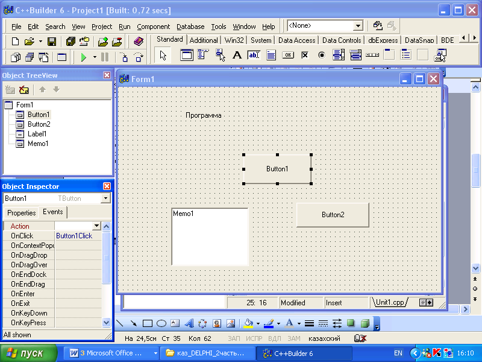Select the Memo component icon
This screenshot has width=482, height=362.
click(271, 55)
